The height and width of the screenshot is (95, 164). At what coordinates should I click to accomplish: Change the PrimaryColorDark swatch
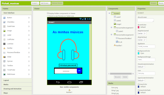(x=138, y=93)
